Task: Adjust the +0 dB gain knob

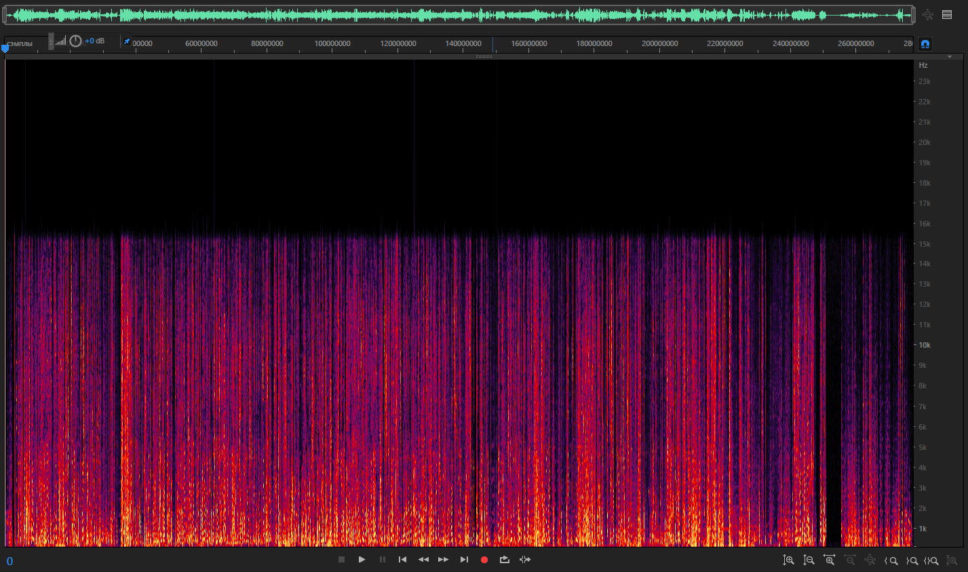Action: coord(76,41)
